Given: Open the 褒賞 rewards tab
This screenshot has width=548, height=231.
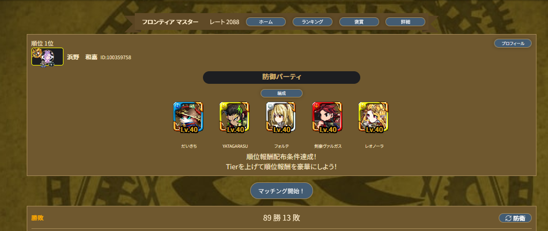Looking at the screenshot, I should pyautogui.click(x=359, y=22).
